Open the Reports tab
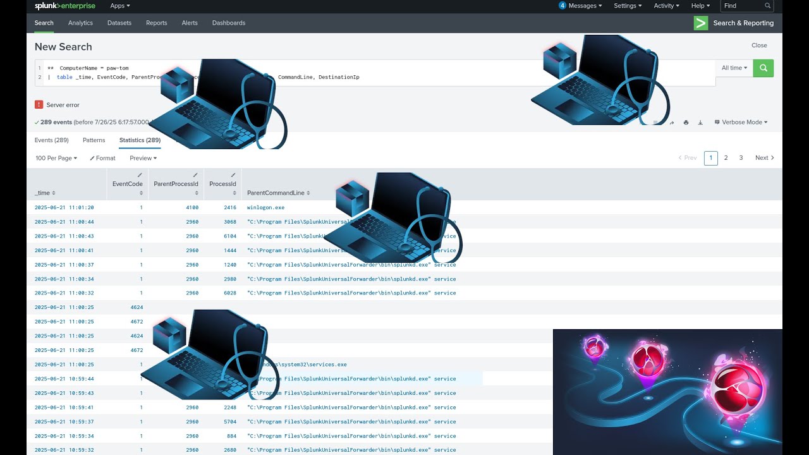 (157, 23)
